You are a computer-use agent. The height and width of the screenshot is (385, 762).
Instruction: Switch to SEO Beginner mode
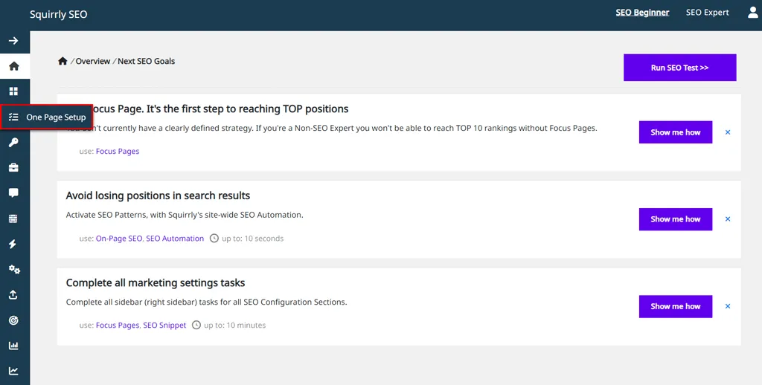coord(642,13)
